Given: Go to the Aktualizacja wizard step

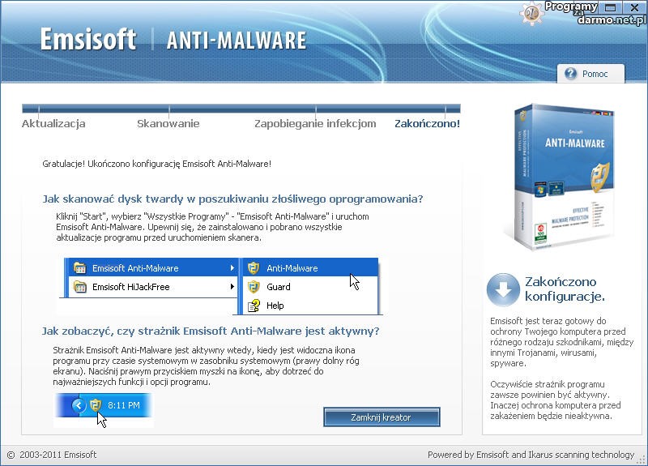Looking at the screenshot, I should pos(53,124).
